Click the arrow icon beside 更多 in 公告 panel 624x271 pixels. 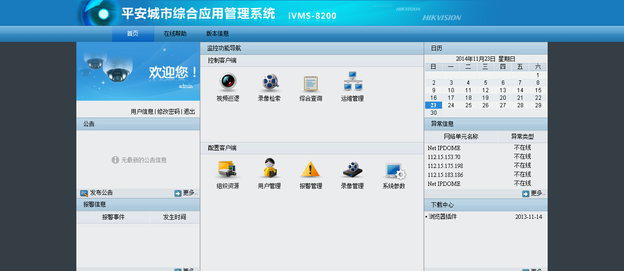pyautogui.click(x=178, y=193)
